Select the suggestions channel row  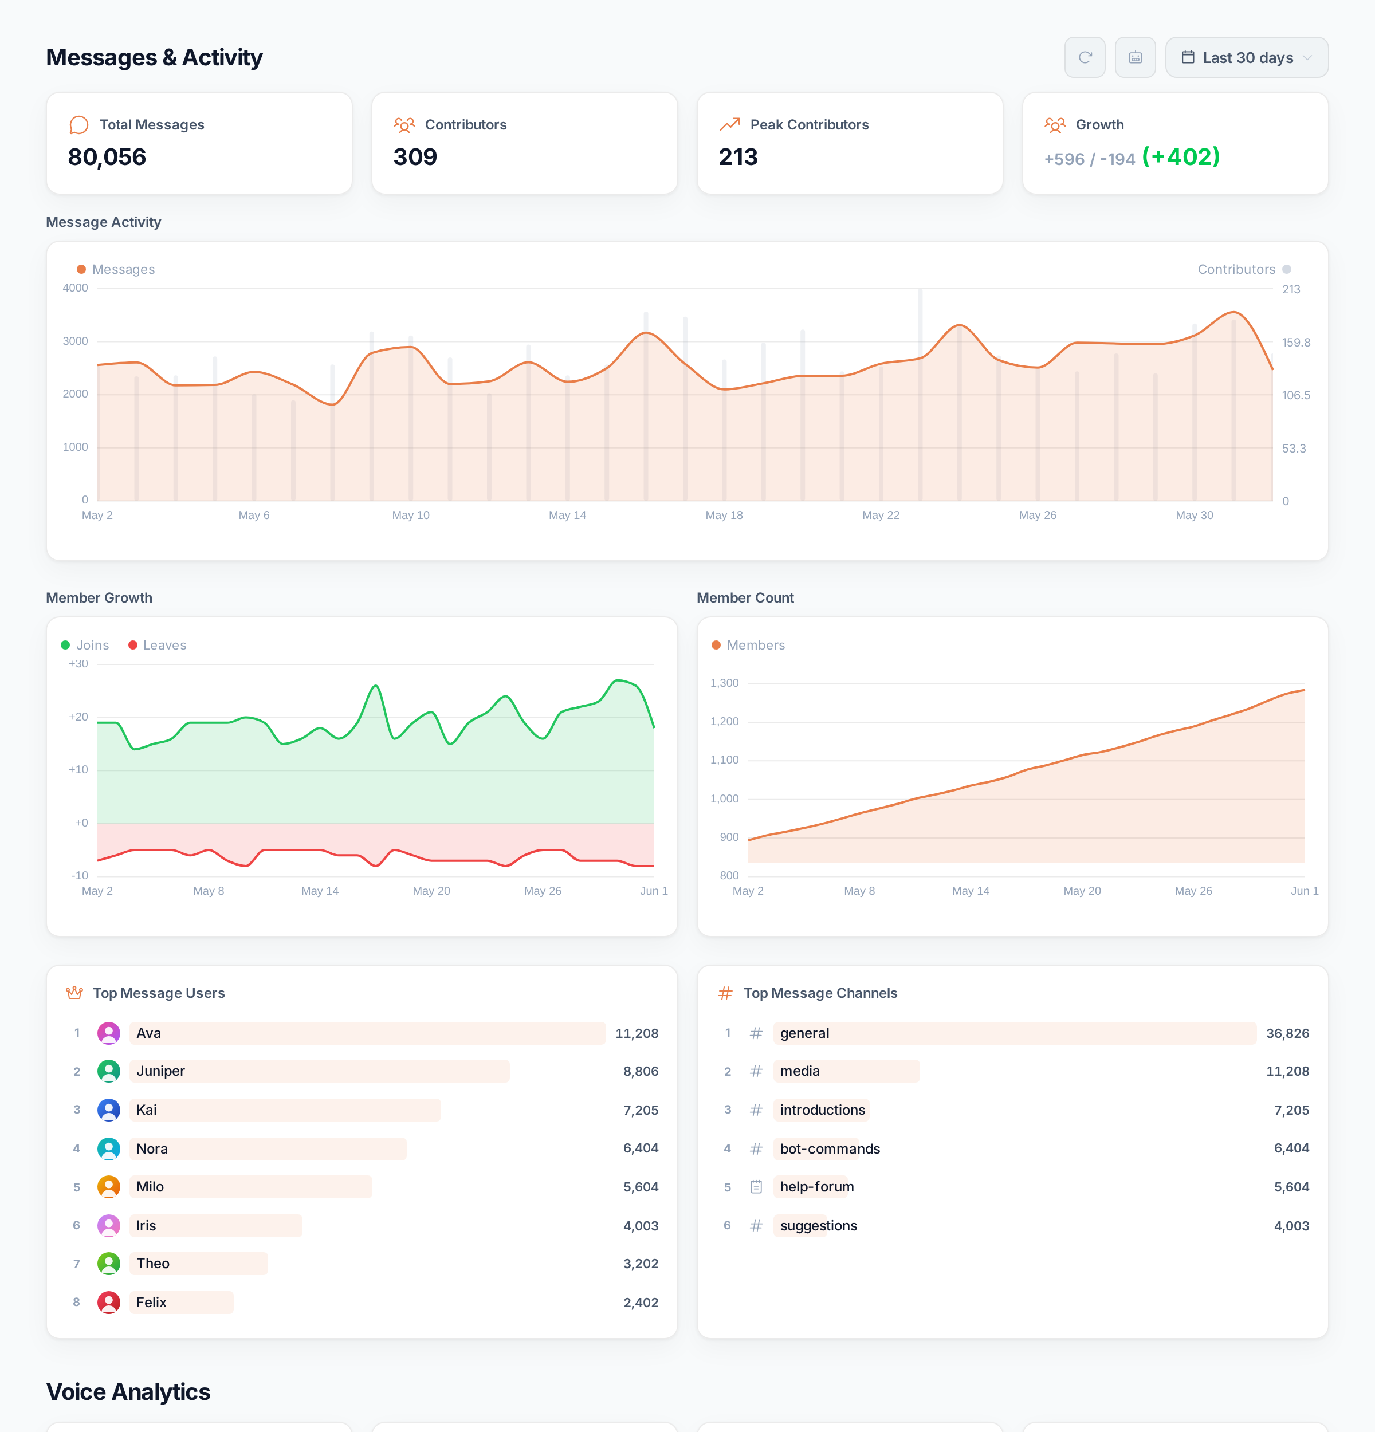point(1015,1225)
